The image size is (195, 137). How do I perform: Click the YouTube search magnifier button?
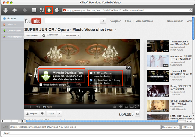click(103, 21)
